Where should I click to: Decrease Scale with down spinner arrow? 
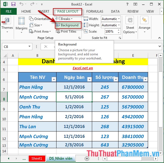[118, 33]
